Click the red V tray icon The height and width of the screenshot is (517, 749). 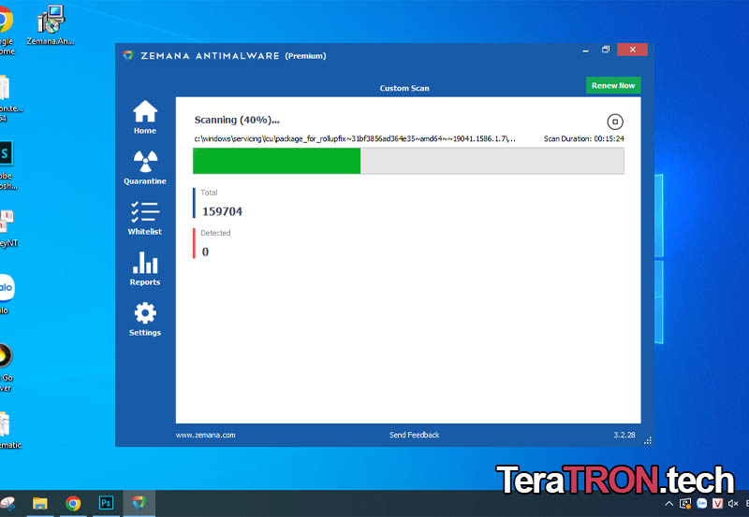[717, 504]
